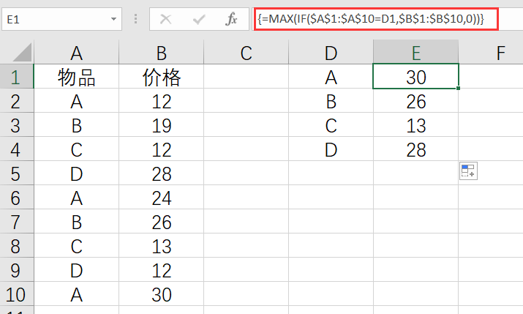The image size is (523, 314).
Task: Select cell E2 with value 26
Action: pyautogui.click(x=416, y=100)
